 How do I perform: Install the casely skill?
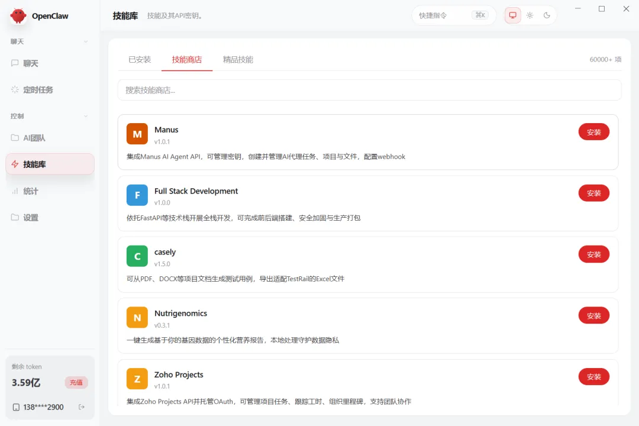pos(594,254)
